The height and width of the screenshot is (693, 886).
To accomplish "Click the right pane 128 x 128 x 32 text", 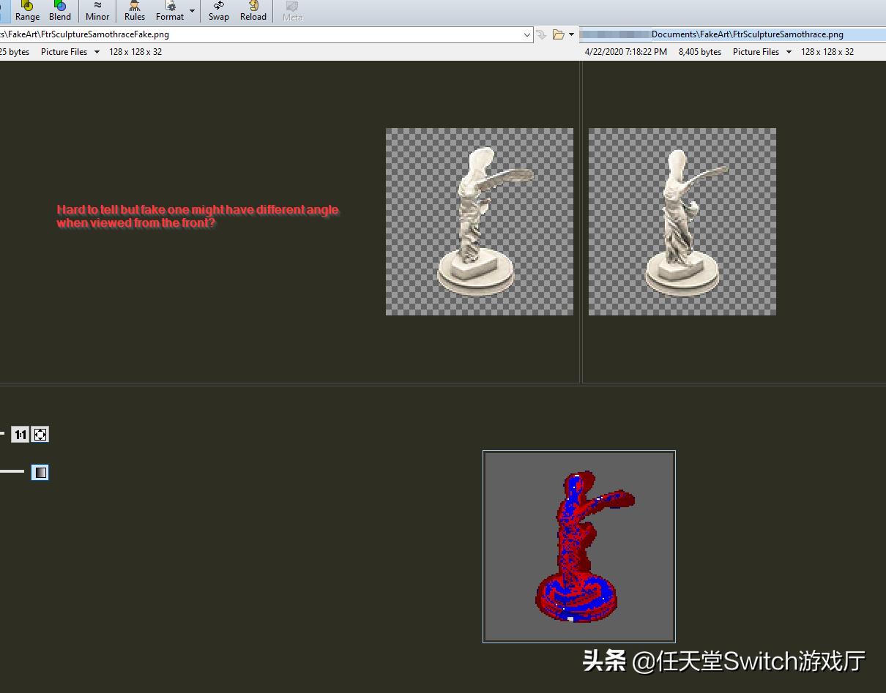I will point(827,52).
